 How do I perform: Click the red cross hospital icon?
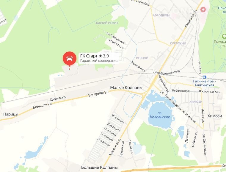(203, 10)
